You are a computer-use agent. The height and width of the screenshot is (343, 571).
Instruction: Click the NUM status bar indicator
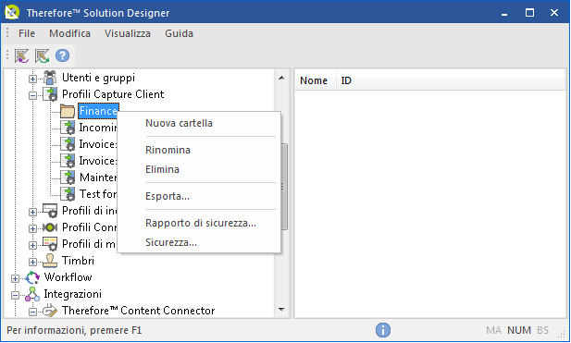[519, 330]
